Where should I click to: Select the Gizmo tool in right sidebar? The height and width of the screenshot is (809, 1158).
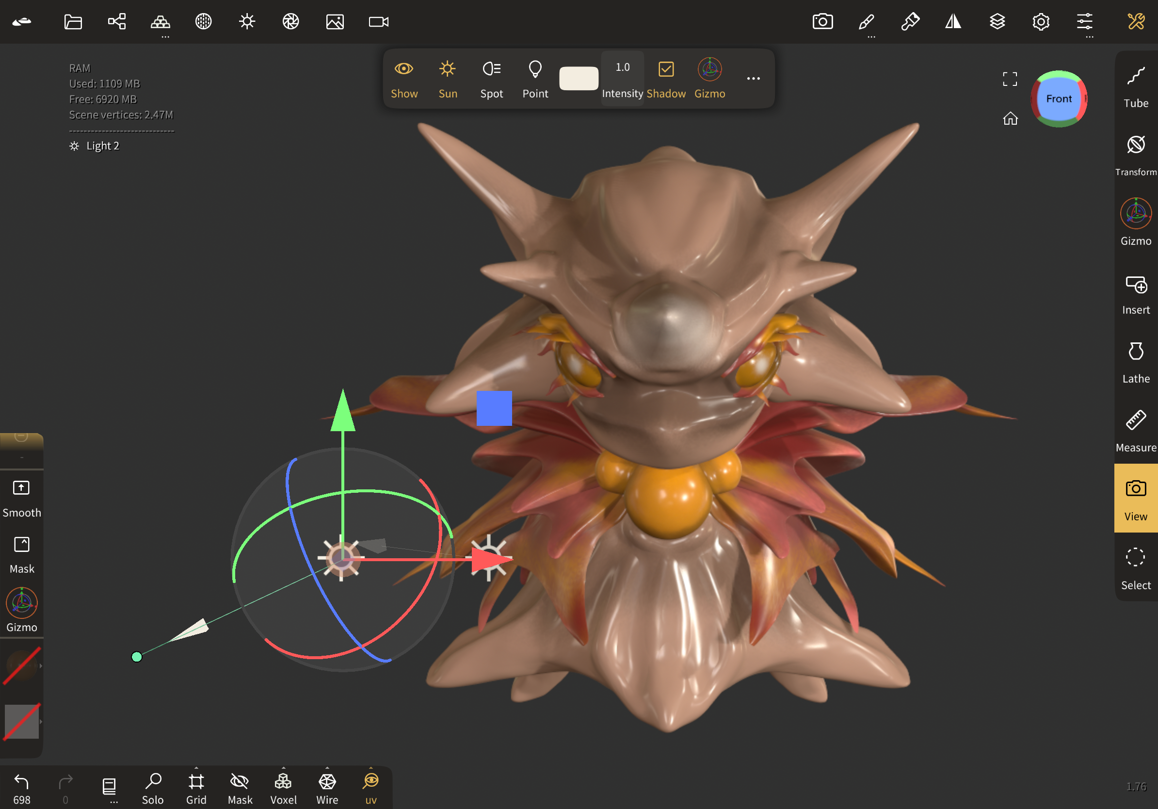point(1136,223)
